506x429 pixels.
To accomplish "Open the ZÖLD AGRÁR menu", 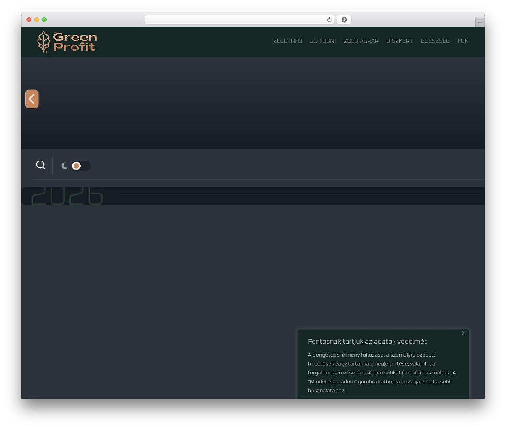I will click(361, 41).
